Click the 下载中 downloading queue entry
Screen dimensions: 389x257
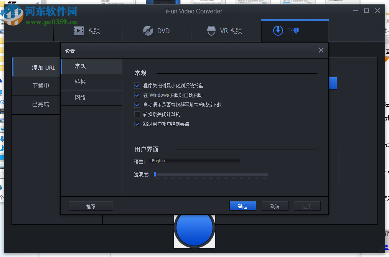pos(40,85)
